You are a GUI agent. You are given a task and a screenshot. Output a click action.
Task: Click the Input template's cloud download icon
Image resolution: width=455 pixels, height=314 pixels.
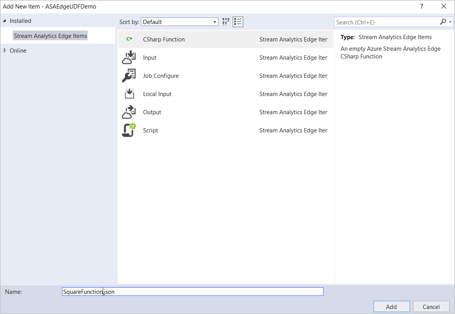tap(128, 57)
